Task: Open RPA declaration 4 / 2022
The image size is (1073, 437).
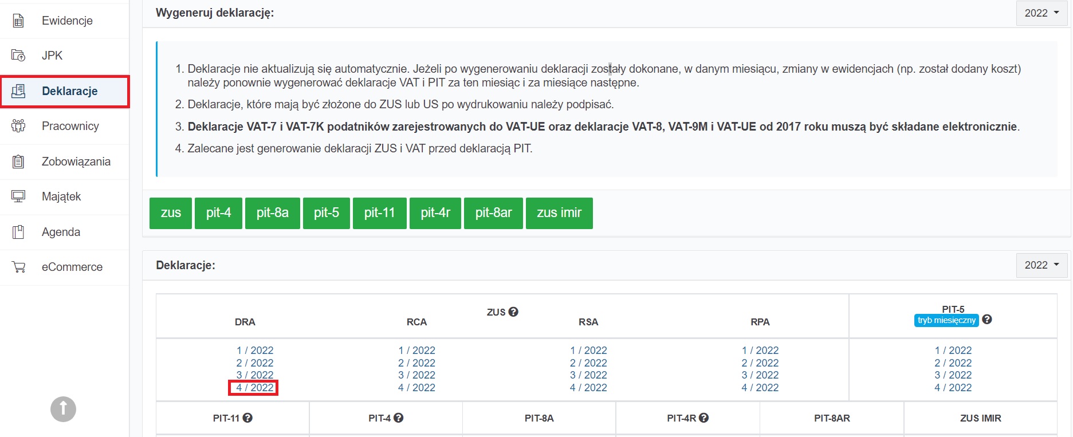Action: tap(760, 388)
